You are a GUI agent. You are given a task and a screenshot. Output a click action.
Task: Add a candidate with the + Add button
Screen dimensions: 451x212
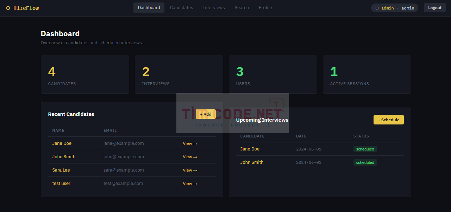tap(206, 114)
